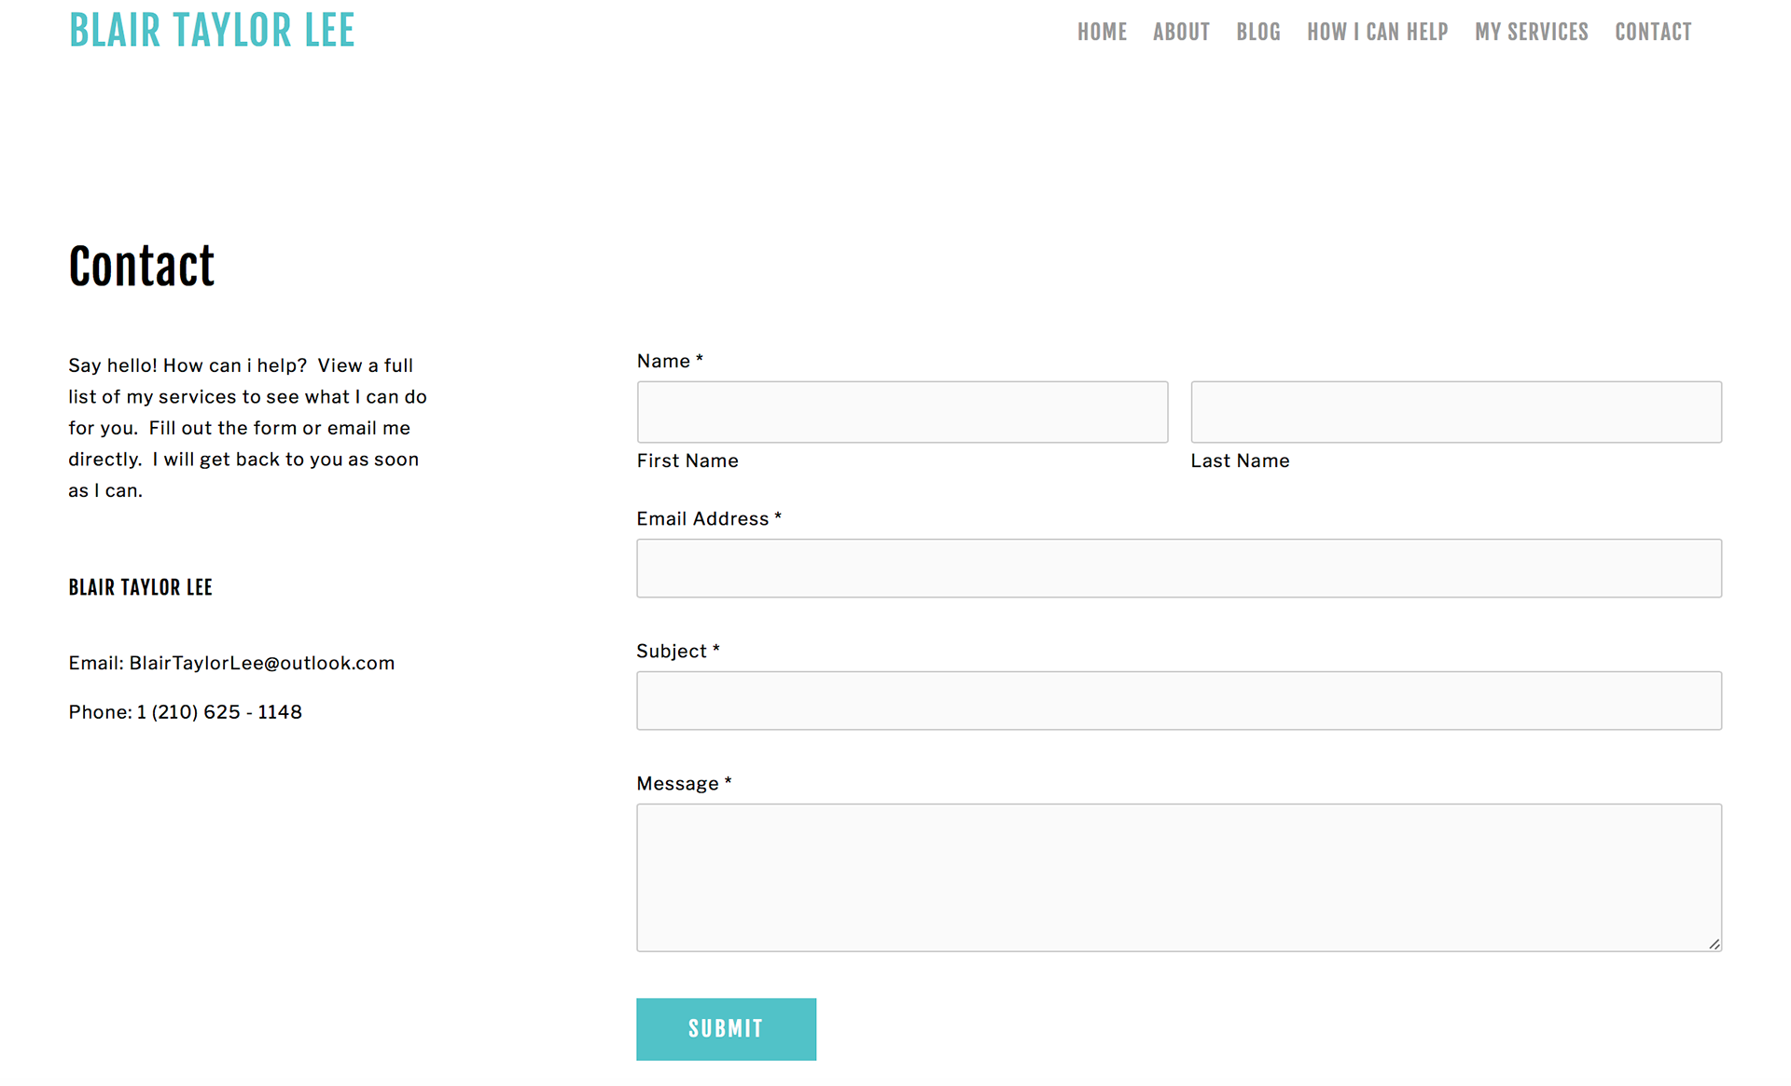Focus the Last Name input field
Image resolution: width=1791 pixels, height=1086 pixels.
[1456, 412]
